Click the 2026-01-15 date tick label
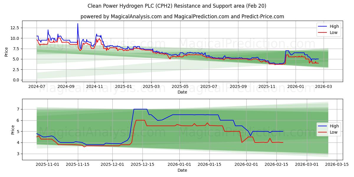The image size is (354, 177). 209,164
